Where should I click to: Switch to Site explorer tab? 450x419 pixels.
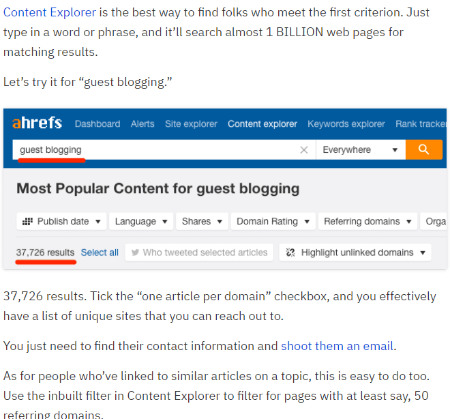click(191, 124)
